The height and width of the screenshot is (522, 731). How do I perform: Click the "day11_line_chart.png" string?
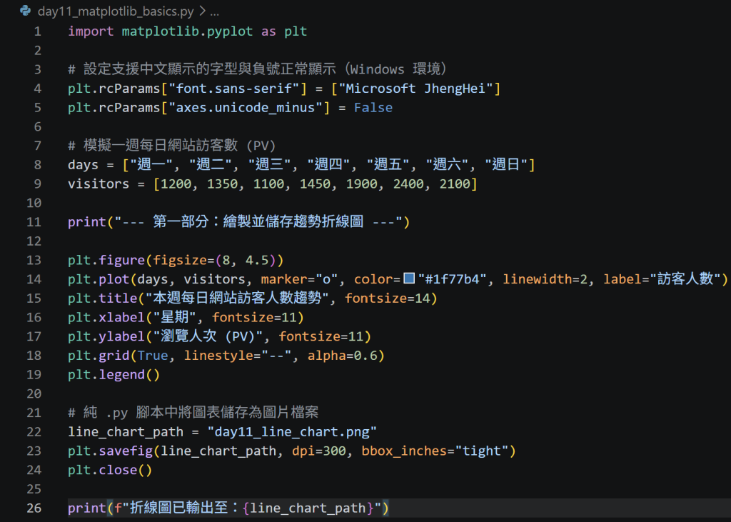click(x=292, y=431)
